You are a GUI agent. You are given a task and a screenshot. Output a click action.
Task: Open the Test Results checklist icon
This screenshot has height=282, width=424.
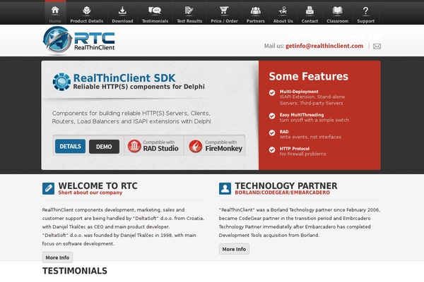coord(189,11)
